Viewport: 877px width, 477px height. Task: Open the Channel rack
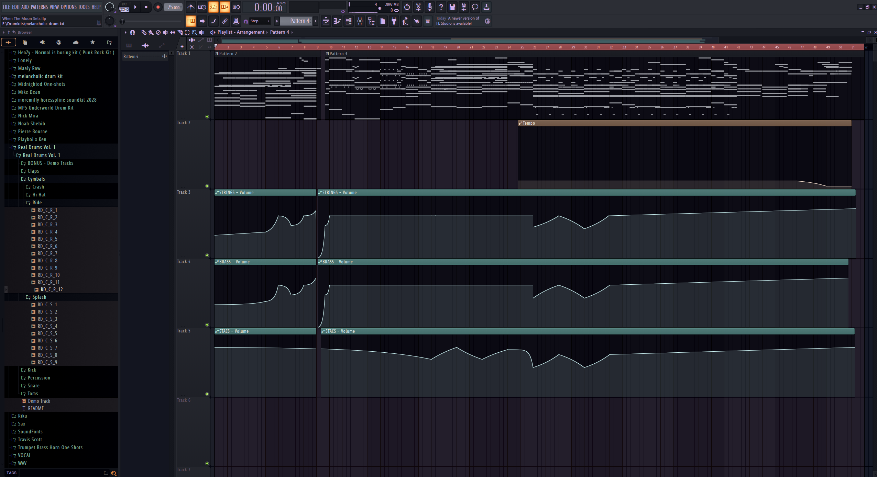(349, 21)
